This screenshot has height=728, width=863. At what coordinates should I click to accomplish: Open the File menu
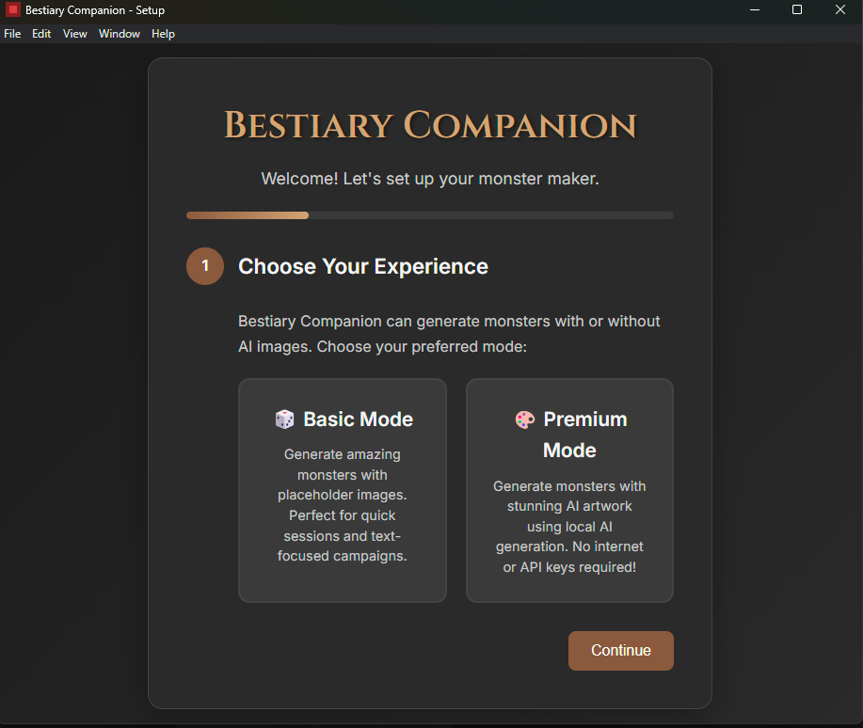point(12,34)
